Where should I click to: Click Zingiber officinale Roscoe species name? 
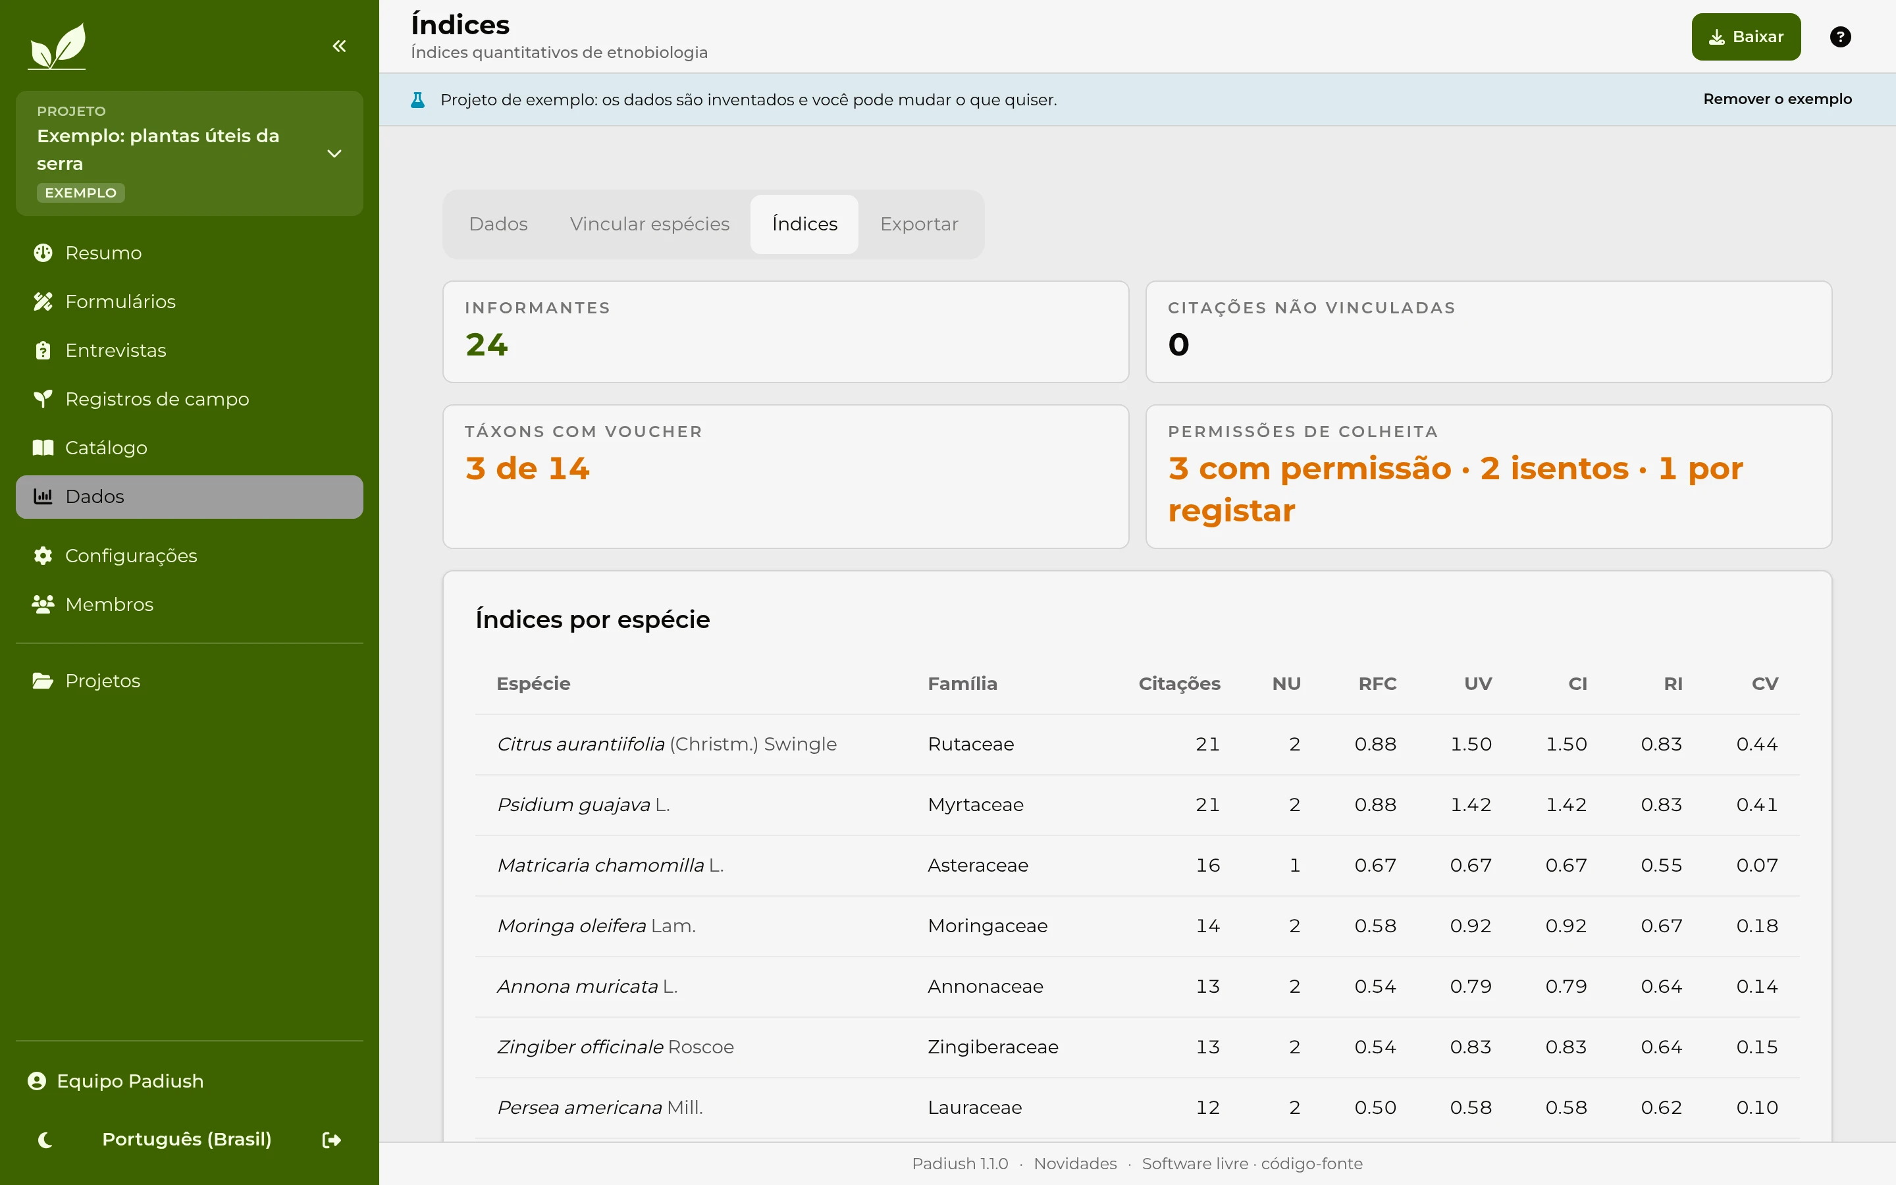click(x=615, y=1047)
